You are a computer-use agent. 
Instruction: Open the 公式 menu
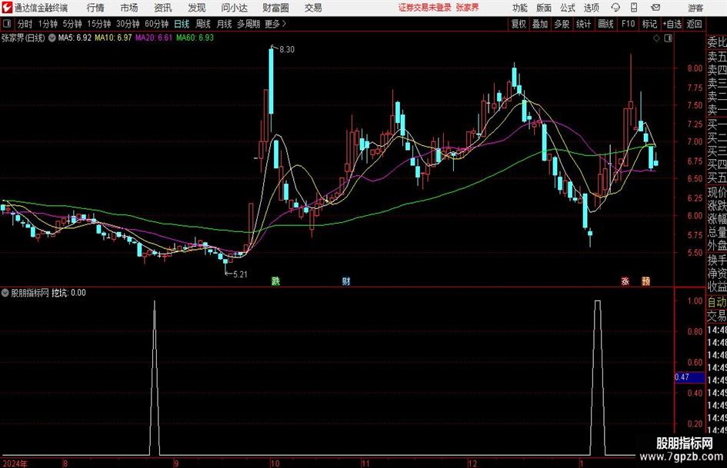click(x=568, y=8)
